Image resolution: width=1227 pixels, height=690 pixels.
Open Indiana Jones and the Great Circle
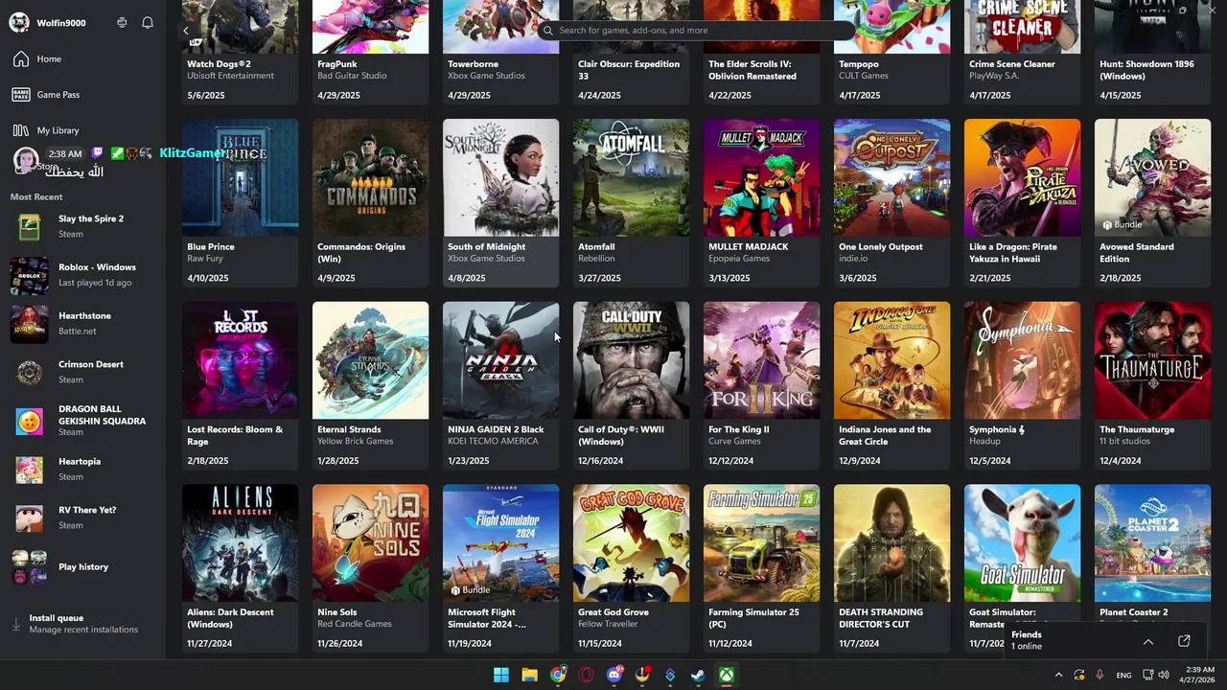coord(891,386)
